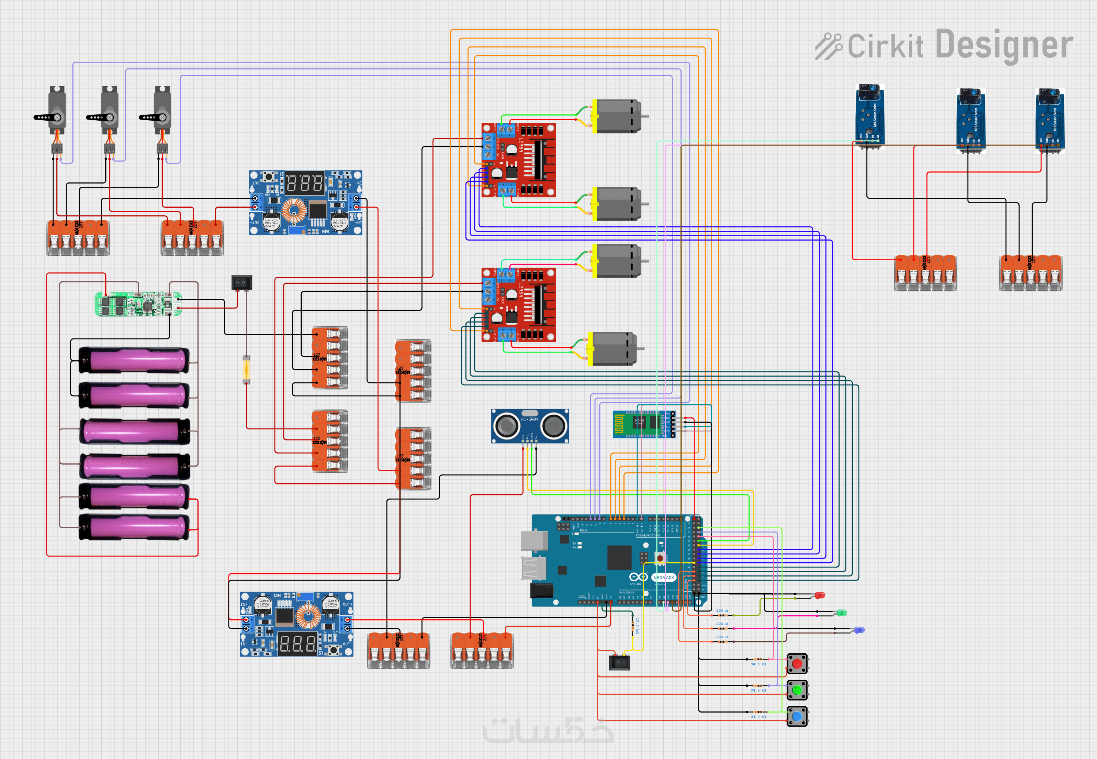This screenshot has width=1097, height=759.
Task: Select the buck converter with top display
Action: pos(305,203)
